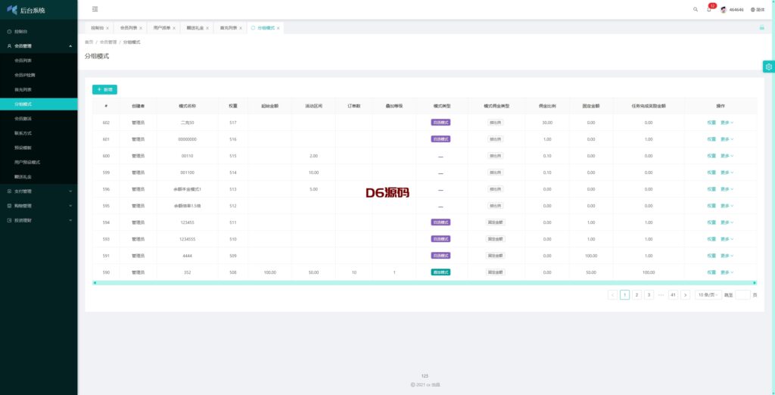The image size is (775, 395).
Task: Click the purple mode tag in row 602
Action: [440, 123]
